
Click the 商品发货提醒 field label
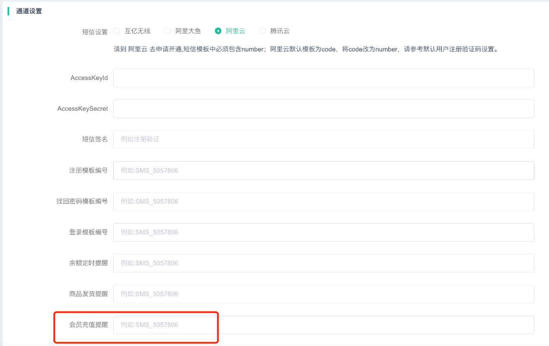(89, 294)
